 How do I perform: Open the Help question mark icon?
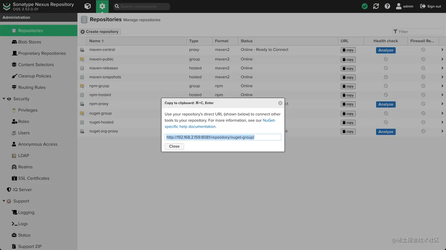(387, 6)
